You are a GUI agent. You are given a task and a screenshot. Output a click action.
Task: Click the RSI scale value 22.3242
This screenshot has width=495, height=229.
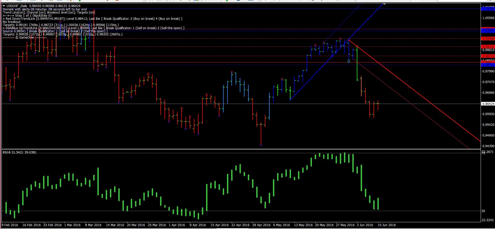487,220
